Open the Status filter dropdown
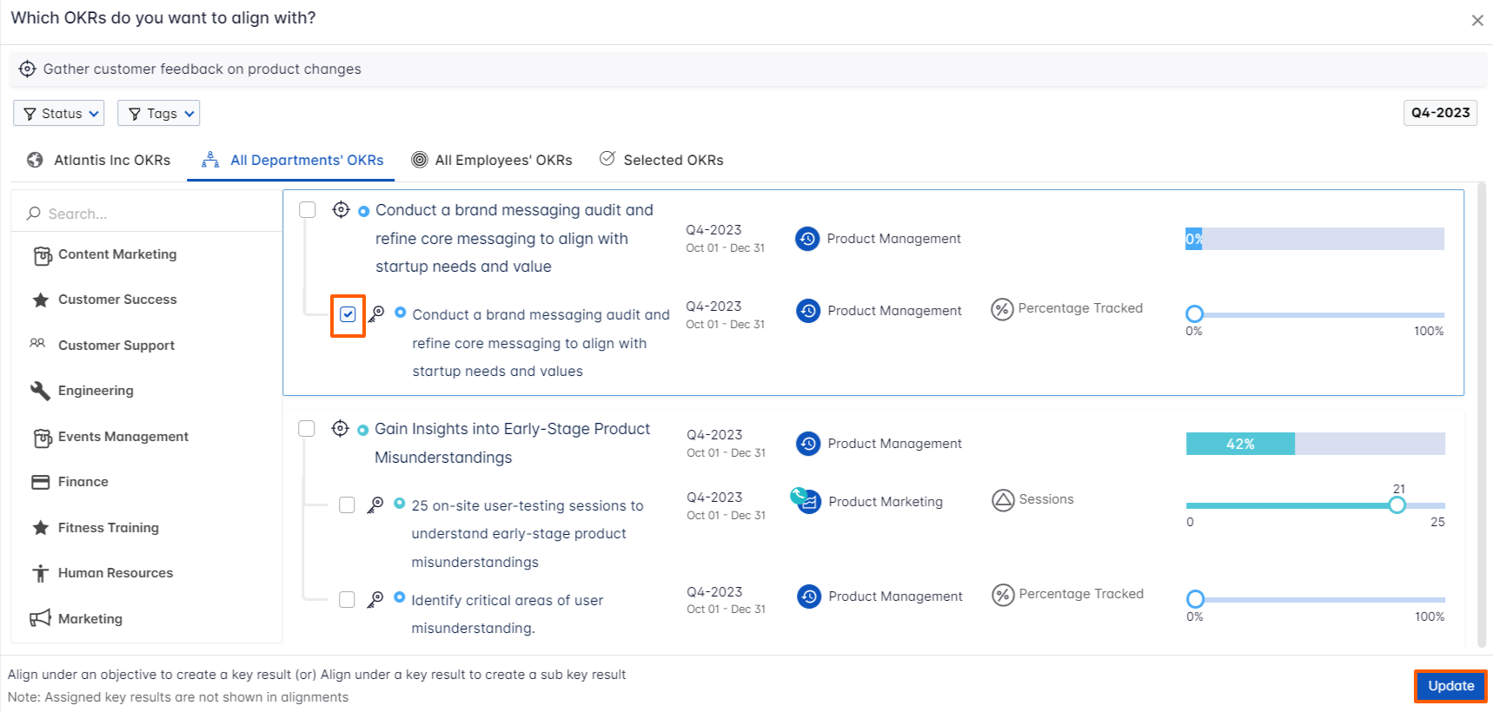The height and width of the screenshot is (712, 1493). (x=59, y=114)
